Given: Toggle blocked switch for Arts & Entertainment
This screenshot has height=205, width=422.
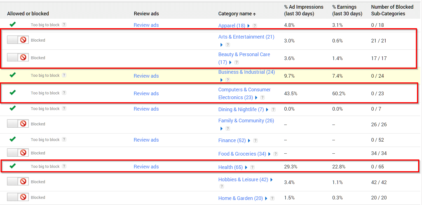Looking at the screenshot, I should point(18,40).
